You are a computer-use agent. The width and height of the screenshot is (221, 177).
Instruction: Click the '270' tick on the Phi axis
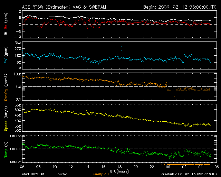(18, 49)
